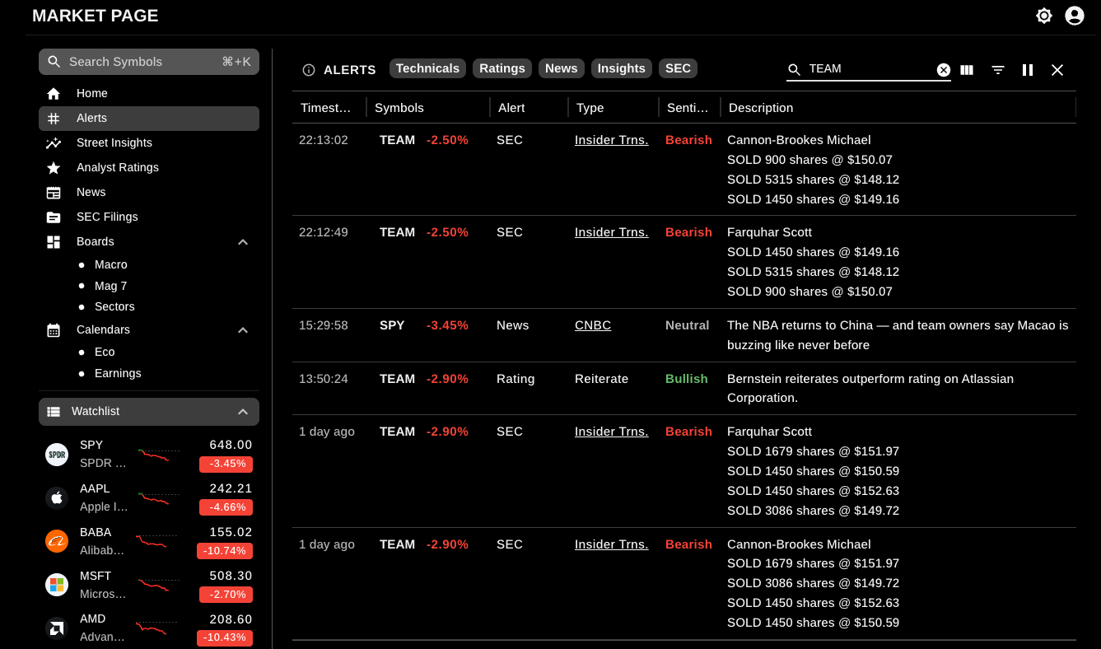
Task: Toggle the Insights alert filter
Action: pyautogui.click(x=621, y=68)
